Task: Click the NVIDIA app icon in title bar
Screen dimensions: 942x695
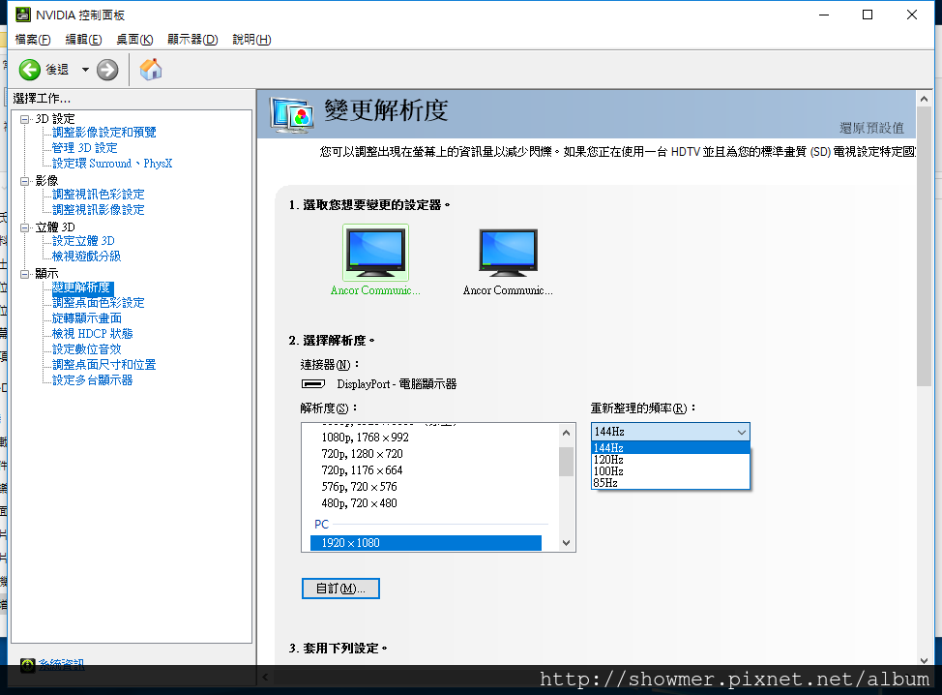Action: pos(23,15)
